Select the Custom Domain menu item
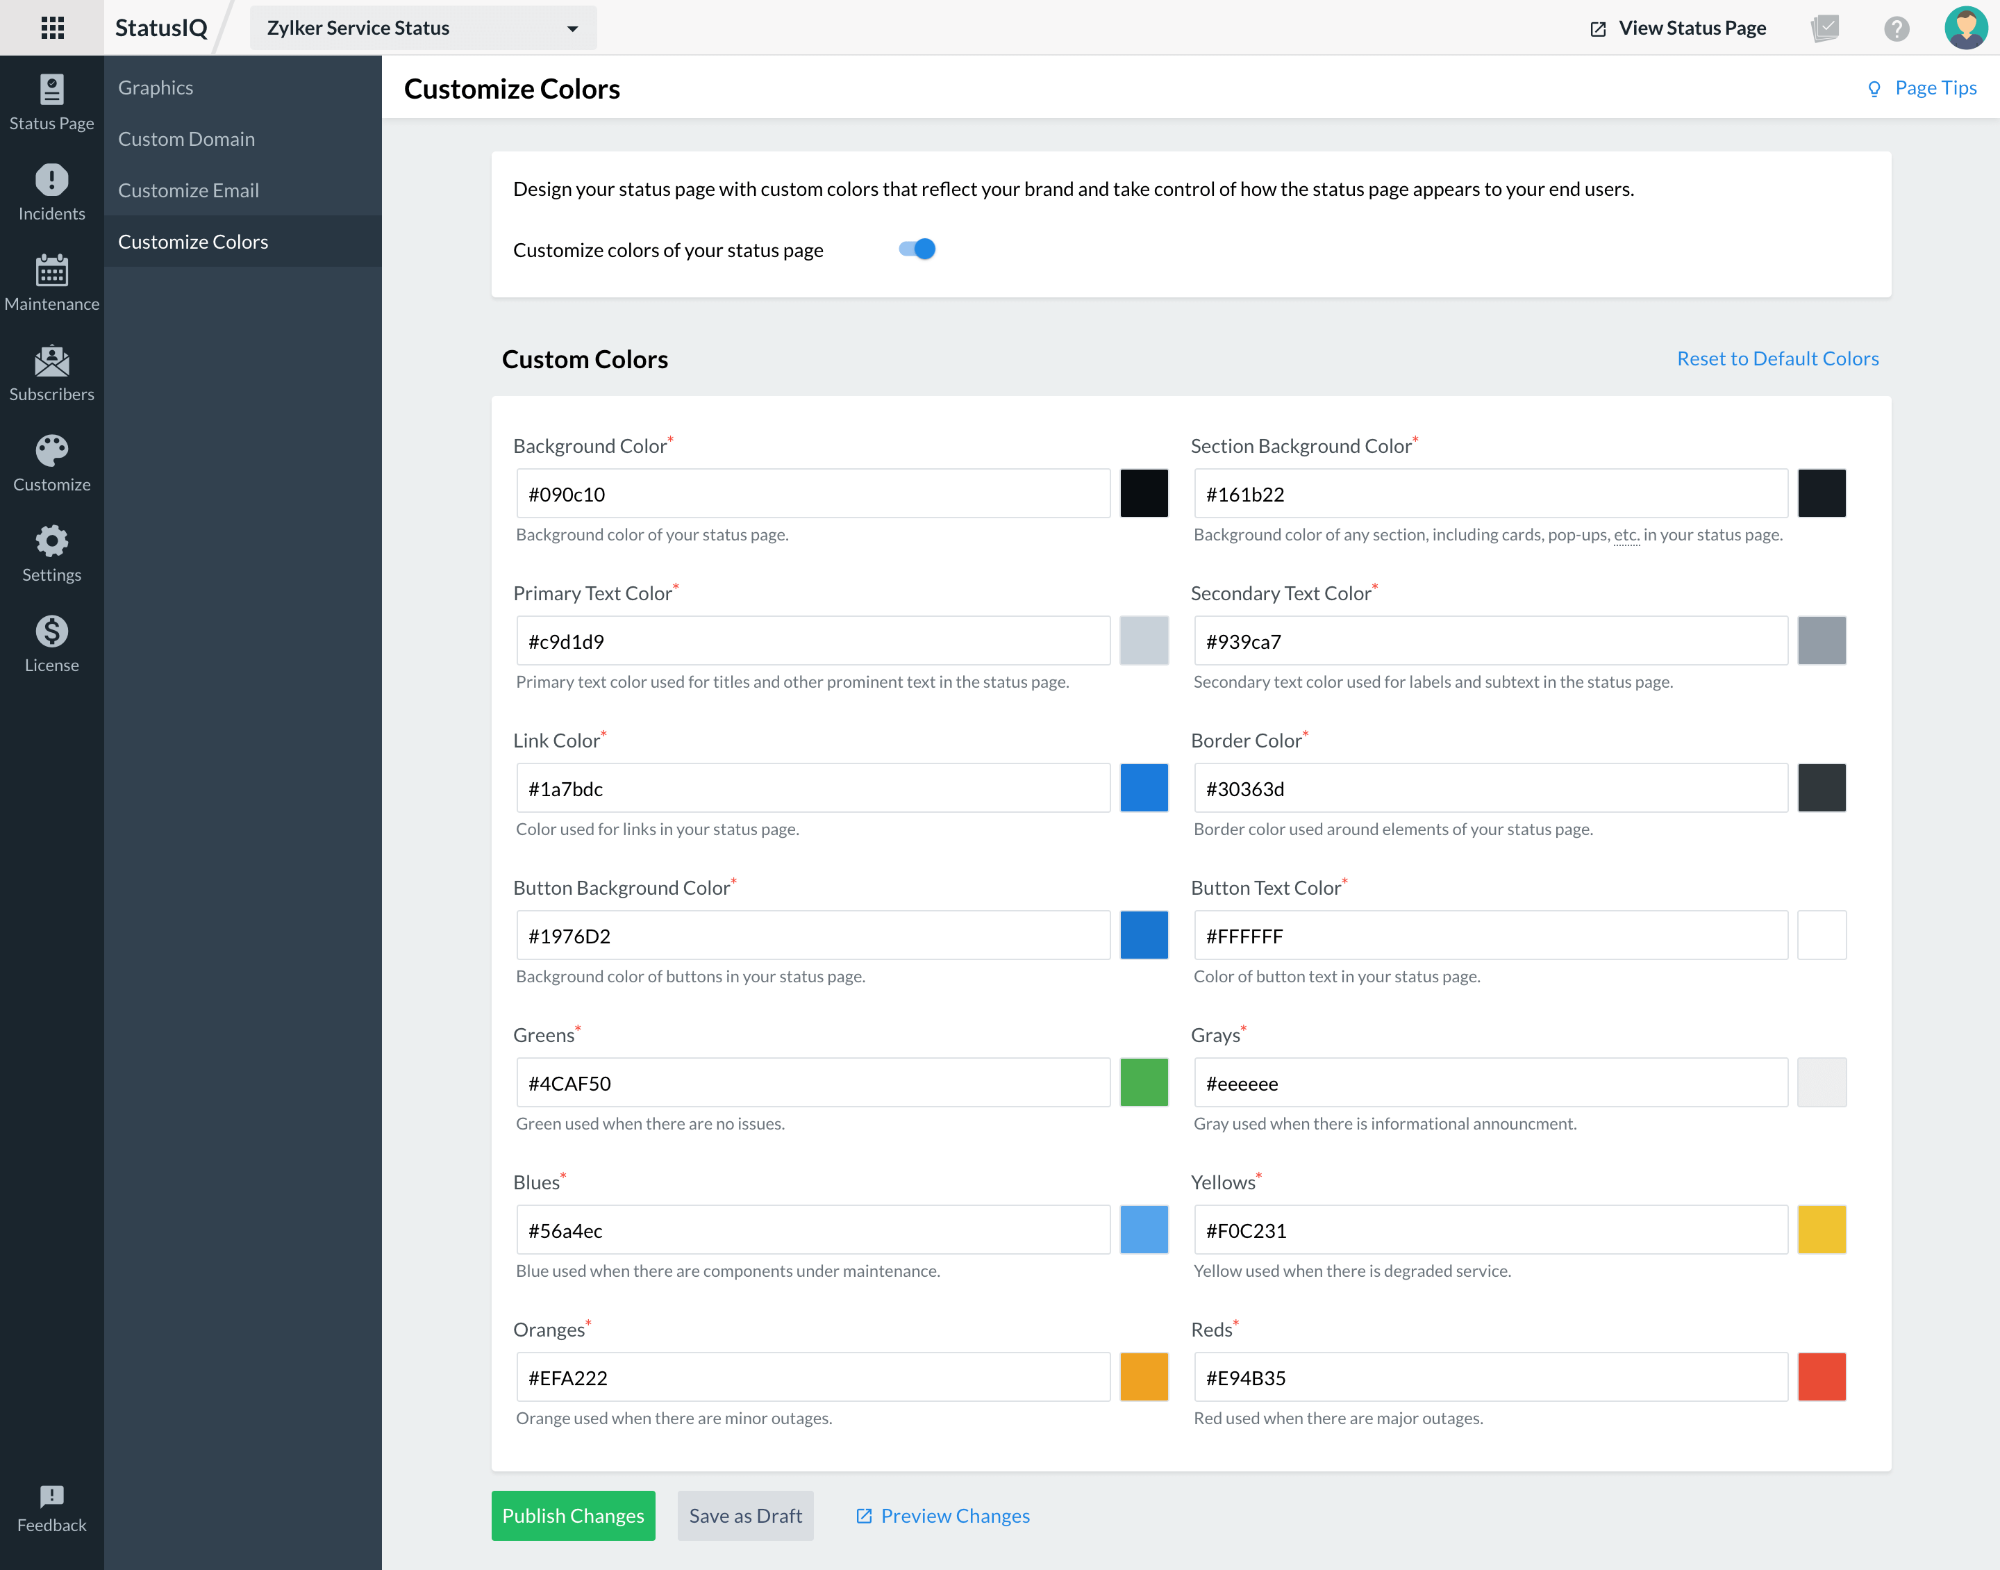Screen dimensions: 2000x1570 pyautogui.click(x=187, y=139)
